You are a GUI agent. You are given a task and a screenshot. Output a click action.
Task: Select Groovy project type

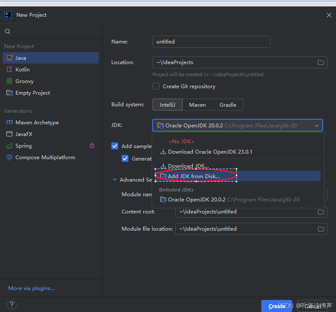(x=51, y=81)
